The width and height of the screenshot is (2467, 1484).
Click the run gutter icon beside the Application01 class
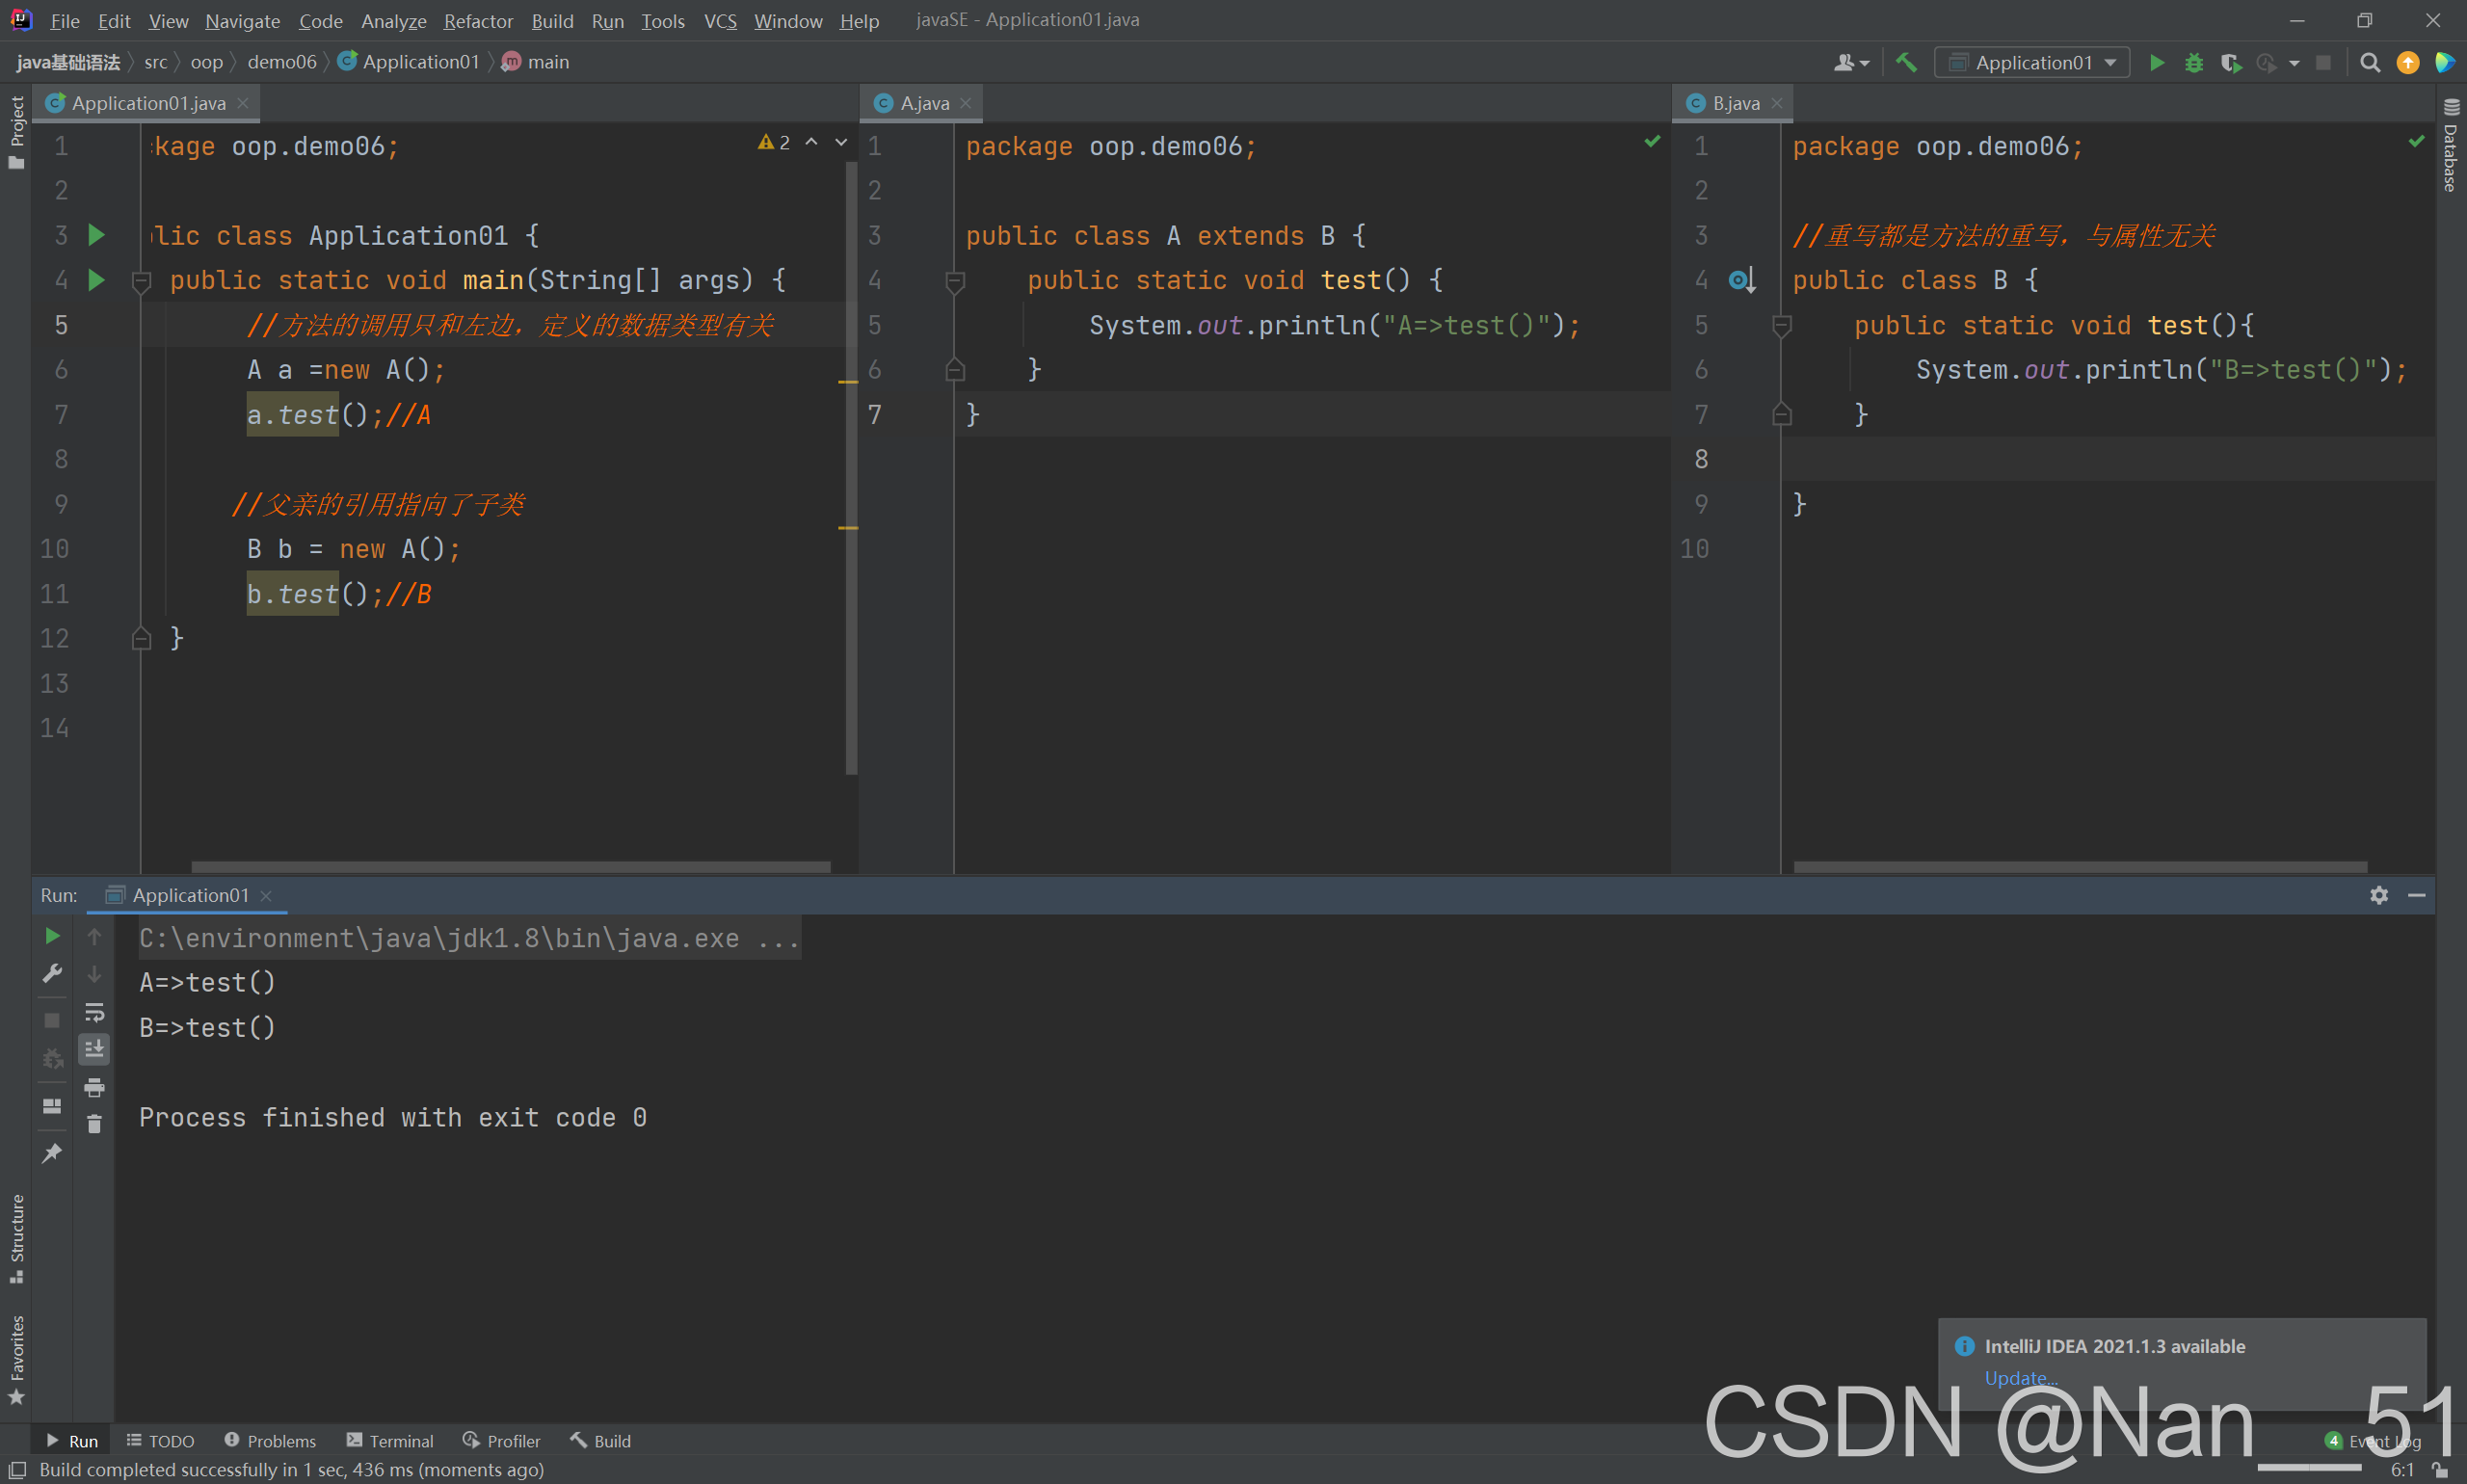click(x=97, y=235)
